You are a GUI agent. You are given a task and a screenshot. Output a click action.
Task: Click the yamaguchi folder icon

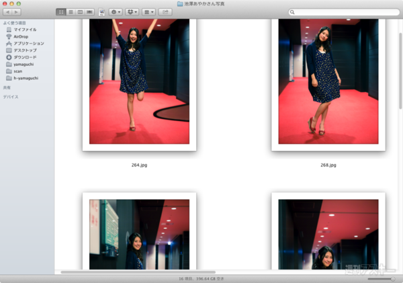click(9, 64)
